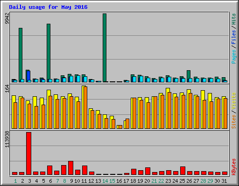Click the red KBytes bar for day 6

click(49, 170)
